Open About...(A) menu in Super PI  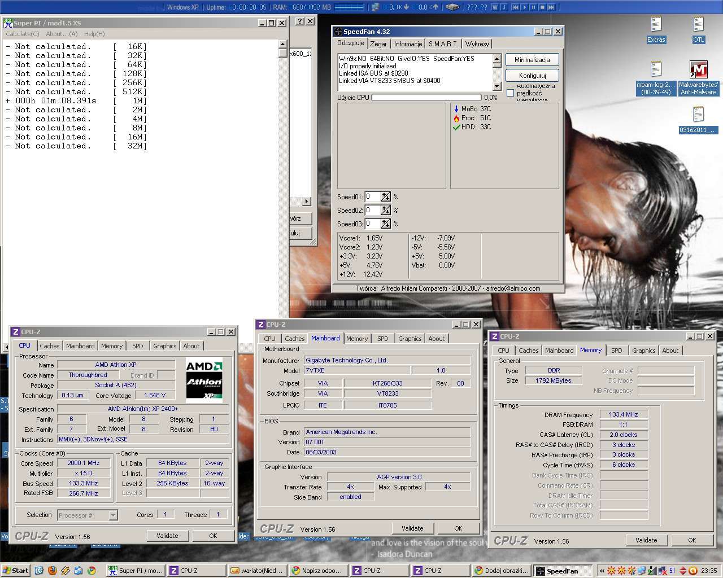(x=62, y=34)
